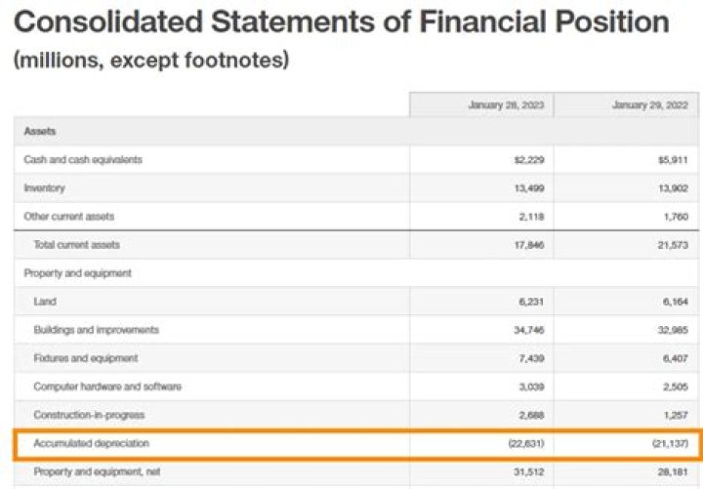Select the Assets section header row
The height and width of the screenshot is (489, 703).
(40, 131)
